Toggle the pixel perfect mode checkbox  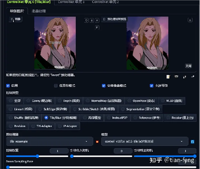pos(104,86)
